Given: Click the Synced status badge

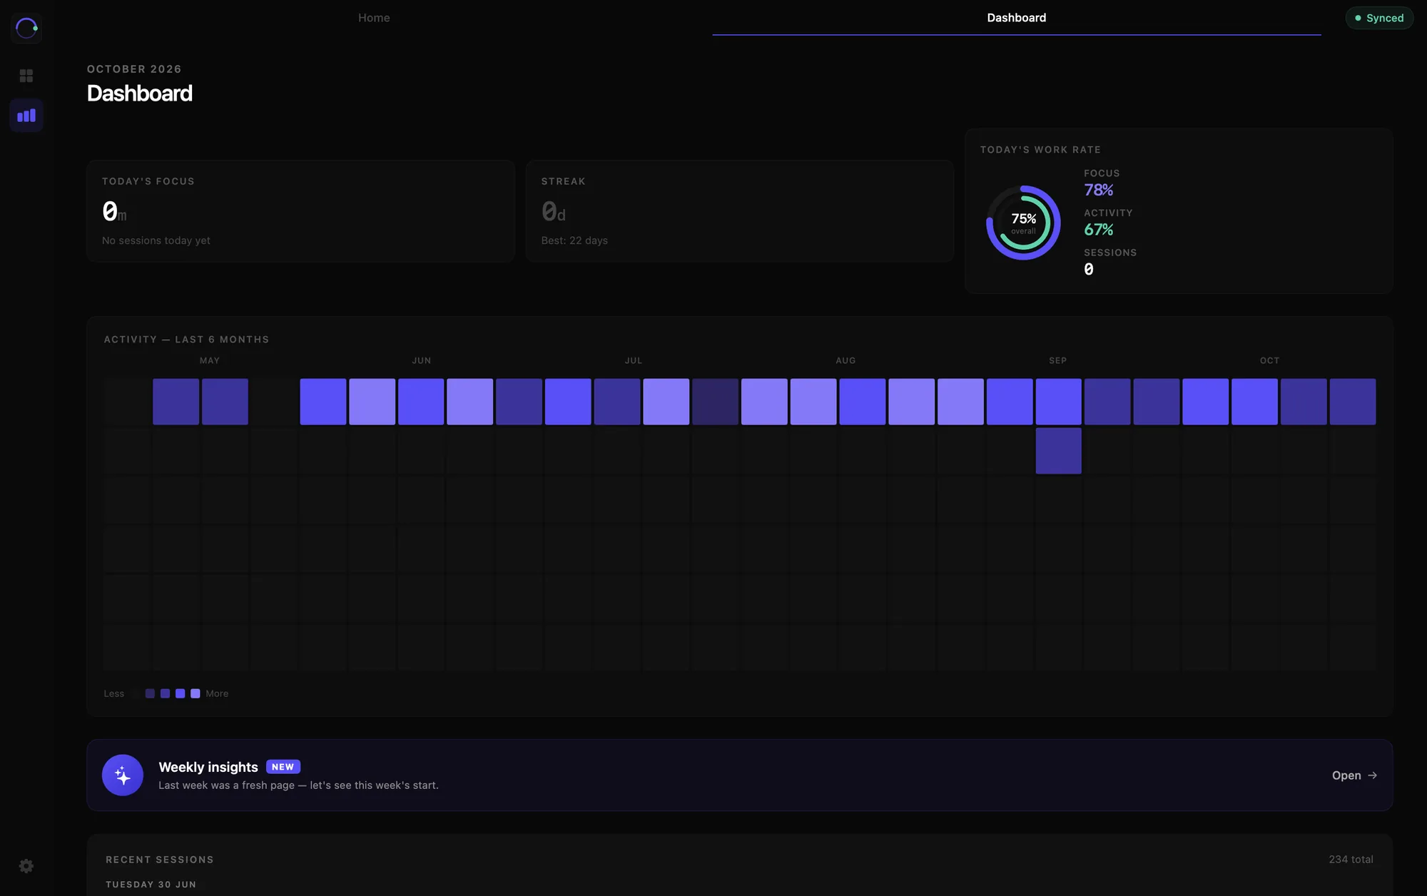Looking at the screenshot, I should pyautogui.click(x=1379, y=18).
